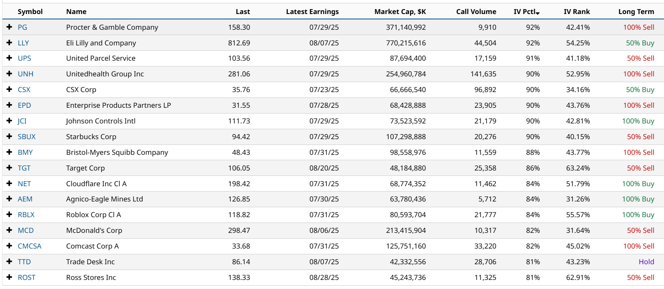This screenshot has height=289, width=664.
Task: Expand the NET row plus icon
Action: pos(9,184)
